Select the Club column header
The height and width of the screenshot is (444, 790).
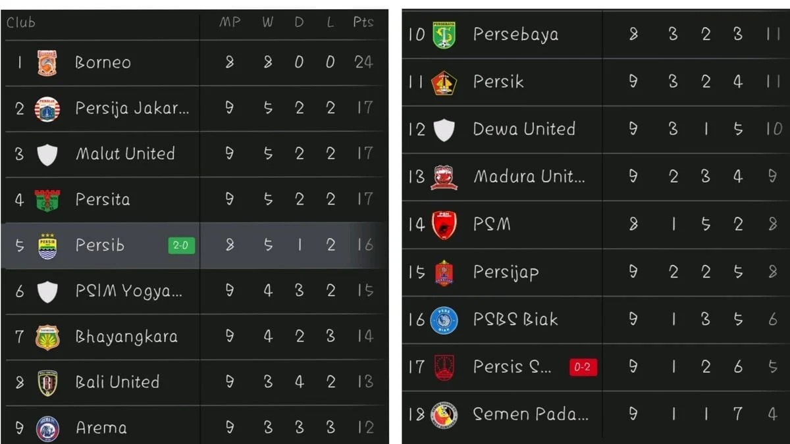pyautogui.click(x=21, y=23)
